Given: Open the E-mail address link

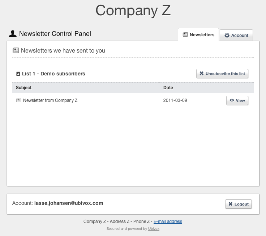Looking at the screenshot, I should point(168,221).
